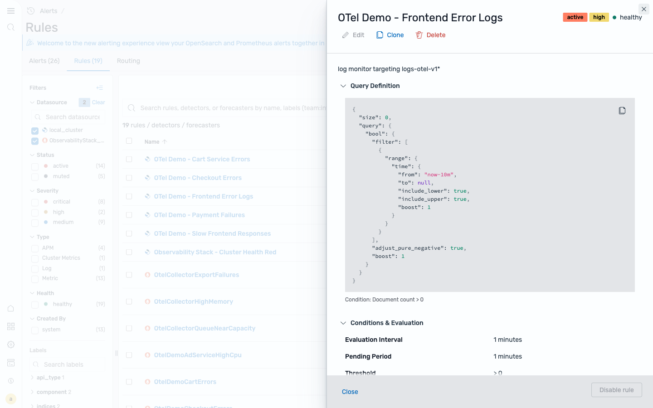Open the settings gear in the sidebar
The height and width of the screenshot is (408, 653).
(11, 345)
